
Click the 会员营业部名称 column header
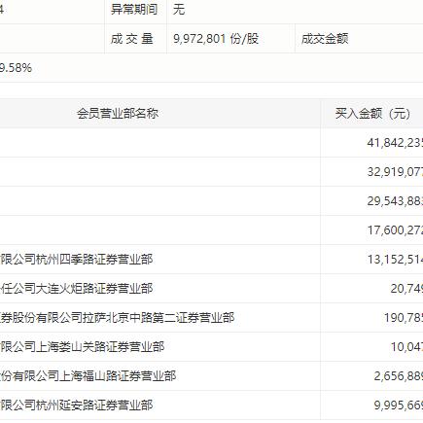tap(118, 114)
